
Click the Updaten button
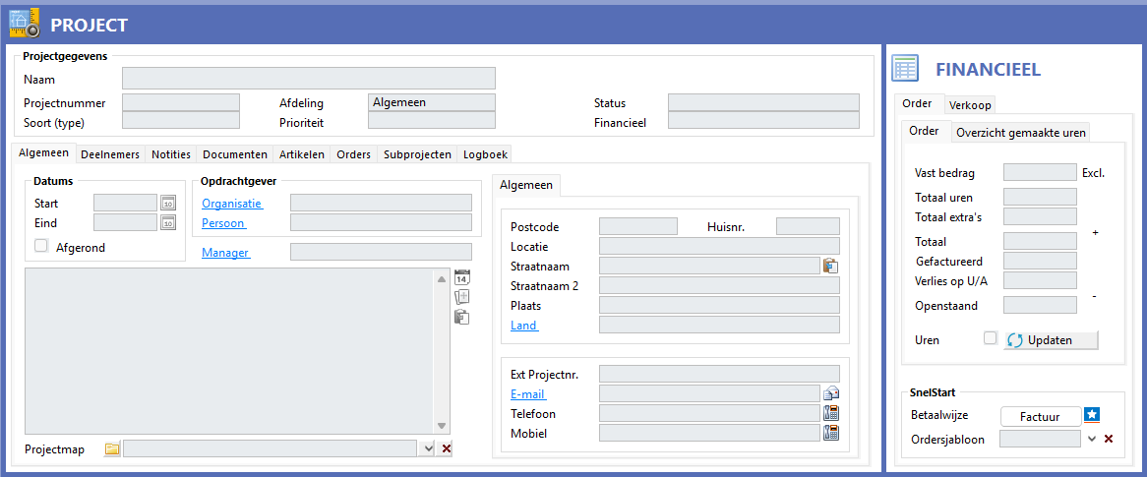(x=1051, y=340)
